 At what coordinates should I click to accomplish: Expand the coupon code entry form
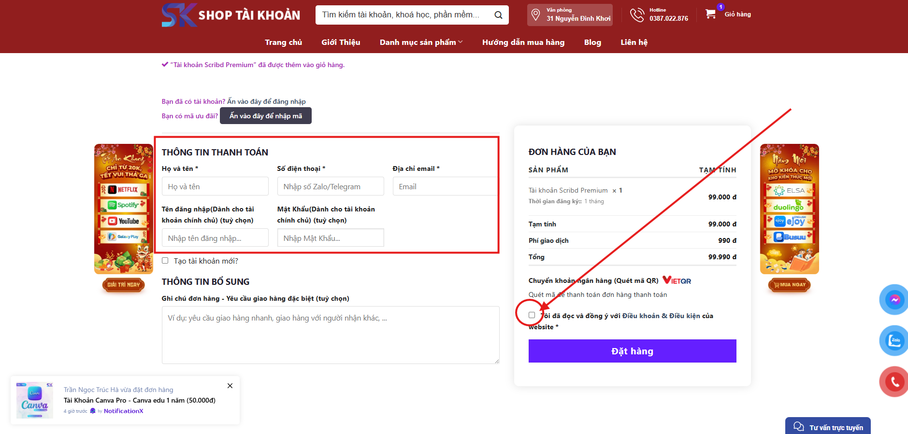click(265, 116)
